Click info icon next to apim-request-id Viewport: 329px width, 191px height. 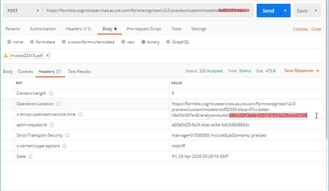52,125
